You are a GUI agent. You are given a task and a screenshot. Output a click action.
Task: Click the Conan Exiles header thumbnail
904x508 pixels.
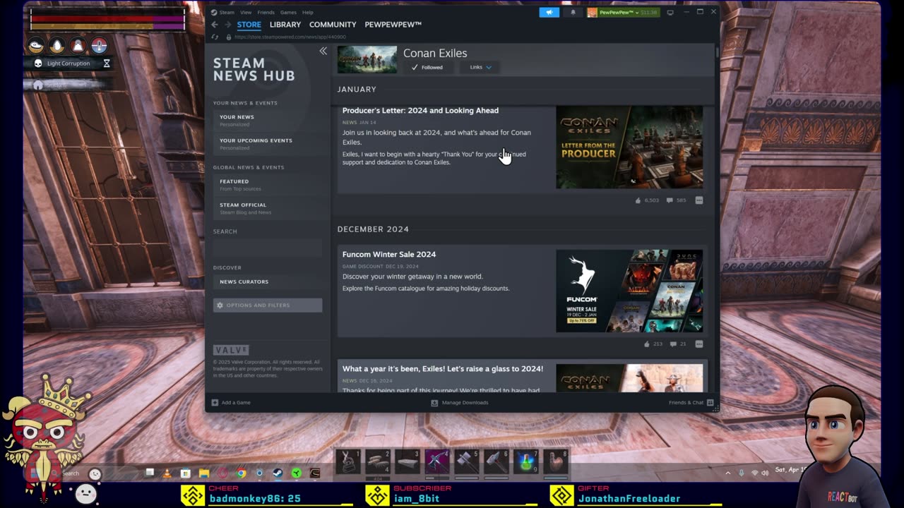(x=367, y=60)
